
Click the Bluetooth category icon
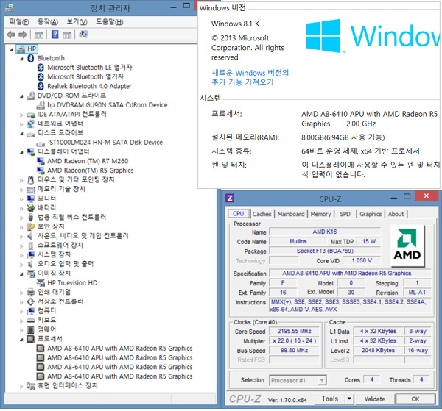(x=31, y=58)
